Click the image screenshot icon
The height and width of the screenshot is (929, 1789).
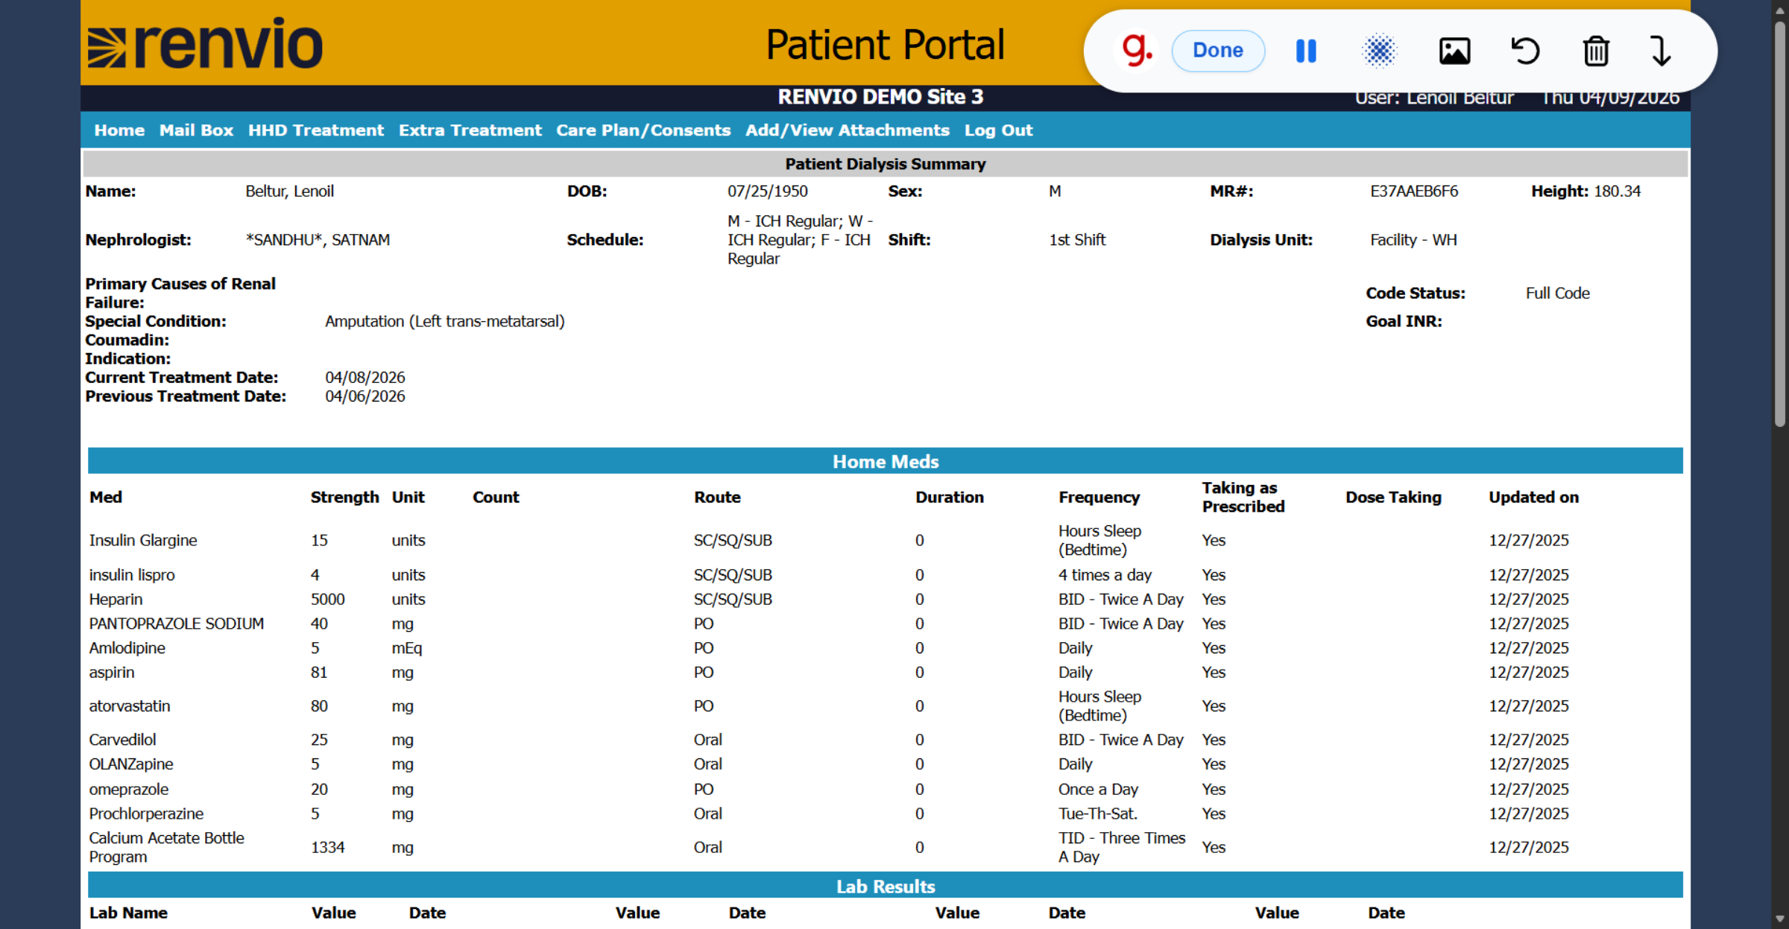1454,51
